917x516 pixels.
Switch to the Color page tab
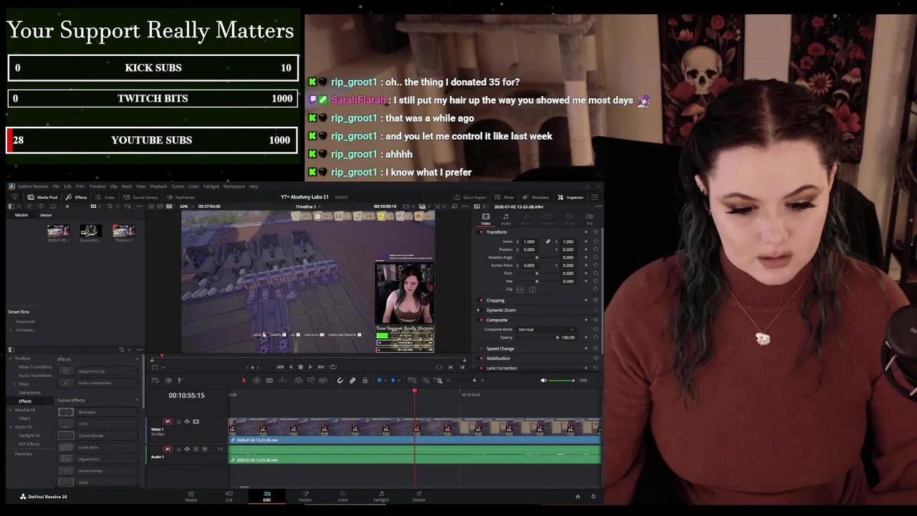point(343,496)
